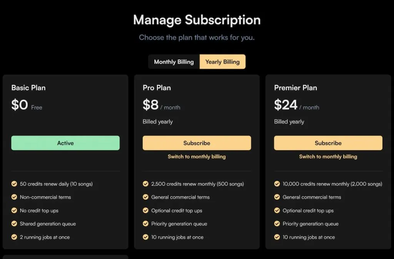Click Premier Plan Priority generation queue checkmark

point(277,224)
